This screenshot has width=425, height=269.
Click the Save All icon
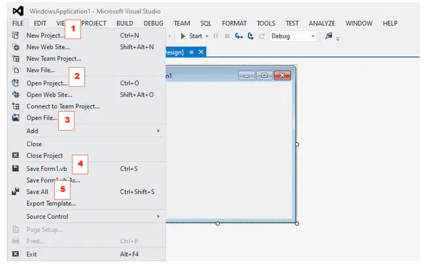pos(16,191)
